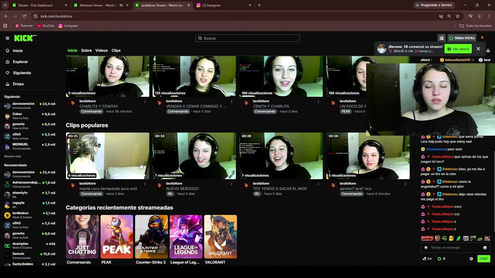The width and height of the screenshot is (495, 278).
Task: Open options for VENGAN A CENAR CONMIGO video
Action: click(x=232, y=102)
